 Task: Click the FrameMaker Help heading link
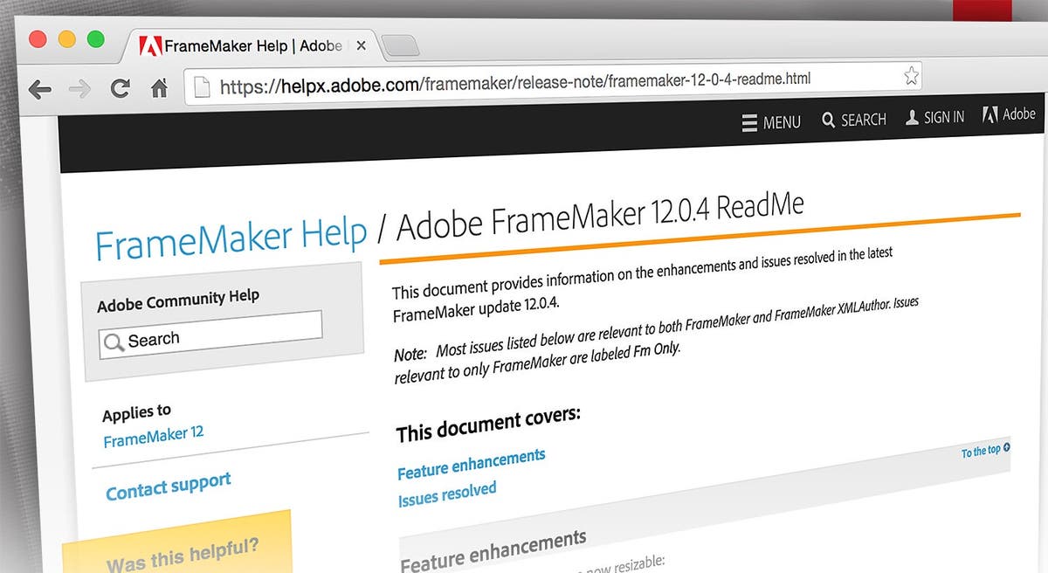coord(229,234)
